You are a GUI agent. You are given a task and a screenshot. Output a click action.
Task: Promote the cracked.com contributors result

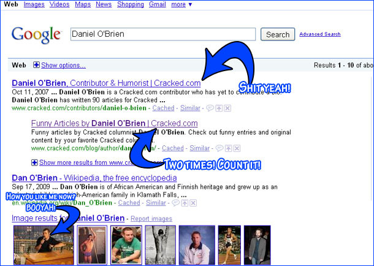click(x=219, y=108)
